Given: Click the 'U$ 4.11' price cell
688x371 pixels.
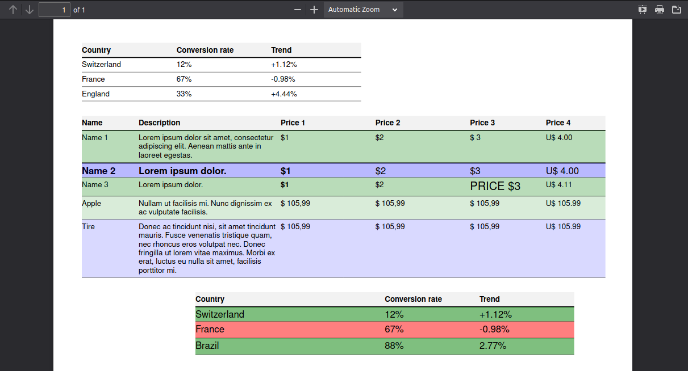Looking at the screenshot, I should pyautogui.click(x=559, y=184).
